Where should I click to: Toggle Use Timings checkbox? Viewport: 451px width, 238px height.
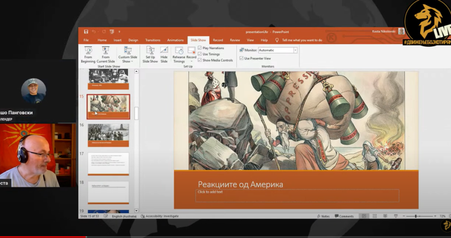click(200, 54)
